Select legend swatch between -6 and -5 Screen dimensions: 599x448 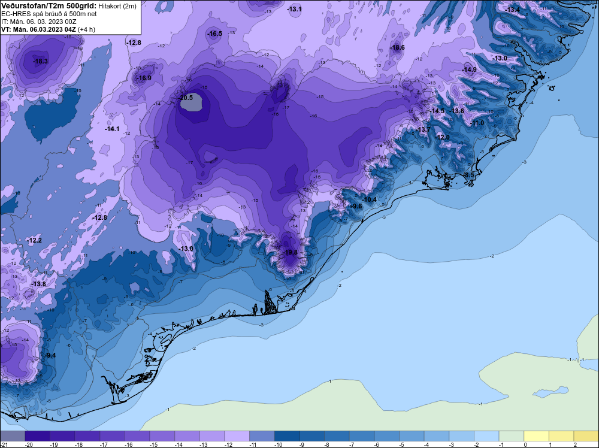point(386,436)
